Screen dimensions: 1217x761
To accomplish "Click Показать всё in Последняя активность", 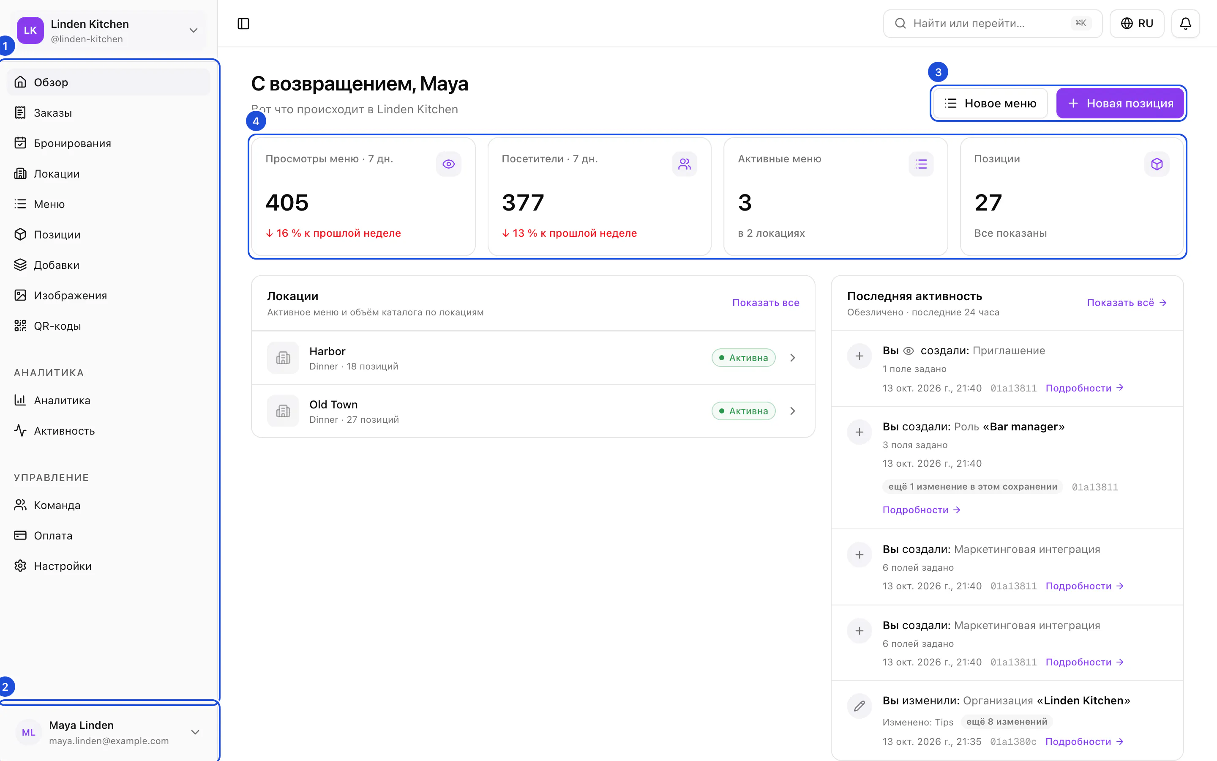I will [x=1127, y=302].
